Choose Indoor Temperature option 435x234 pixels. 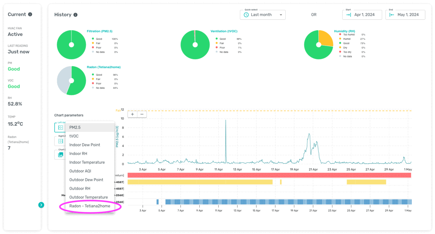click(90, 162)
